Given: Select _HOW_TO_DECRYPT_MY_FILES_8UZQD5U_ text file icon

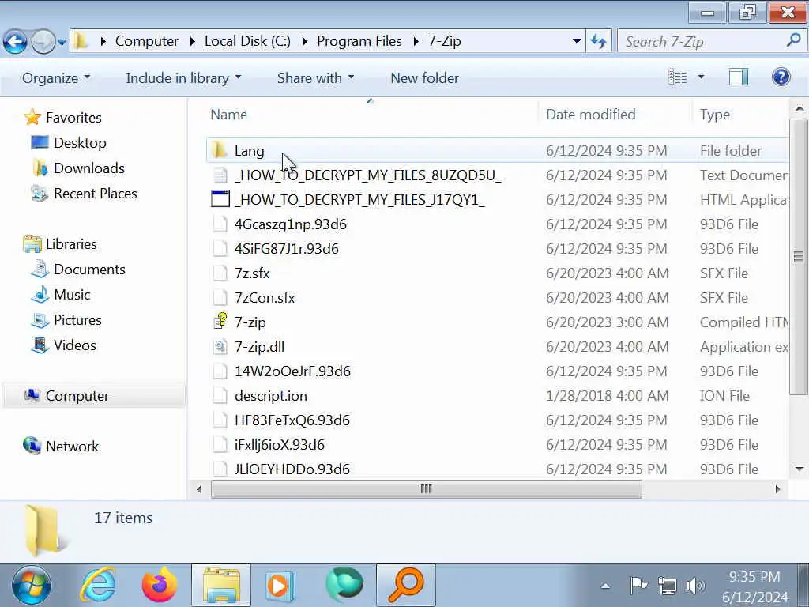Looking at the screenshot, I should click(x=220, y=175).
